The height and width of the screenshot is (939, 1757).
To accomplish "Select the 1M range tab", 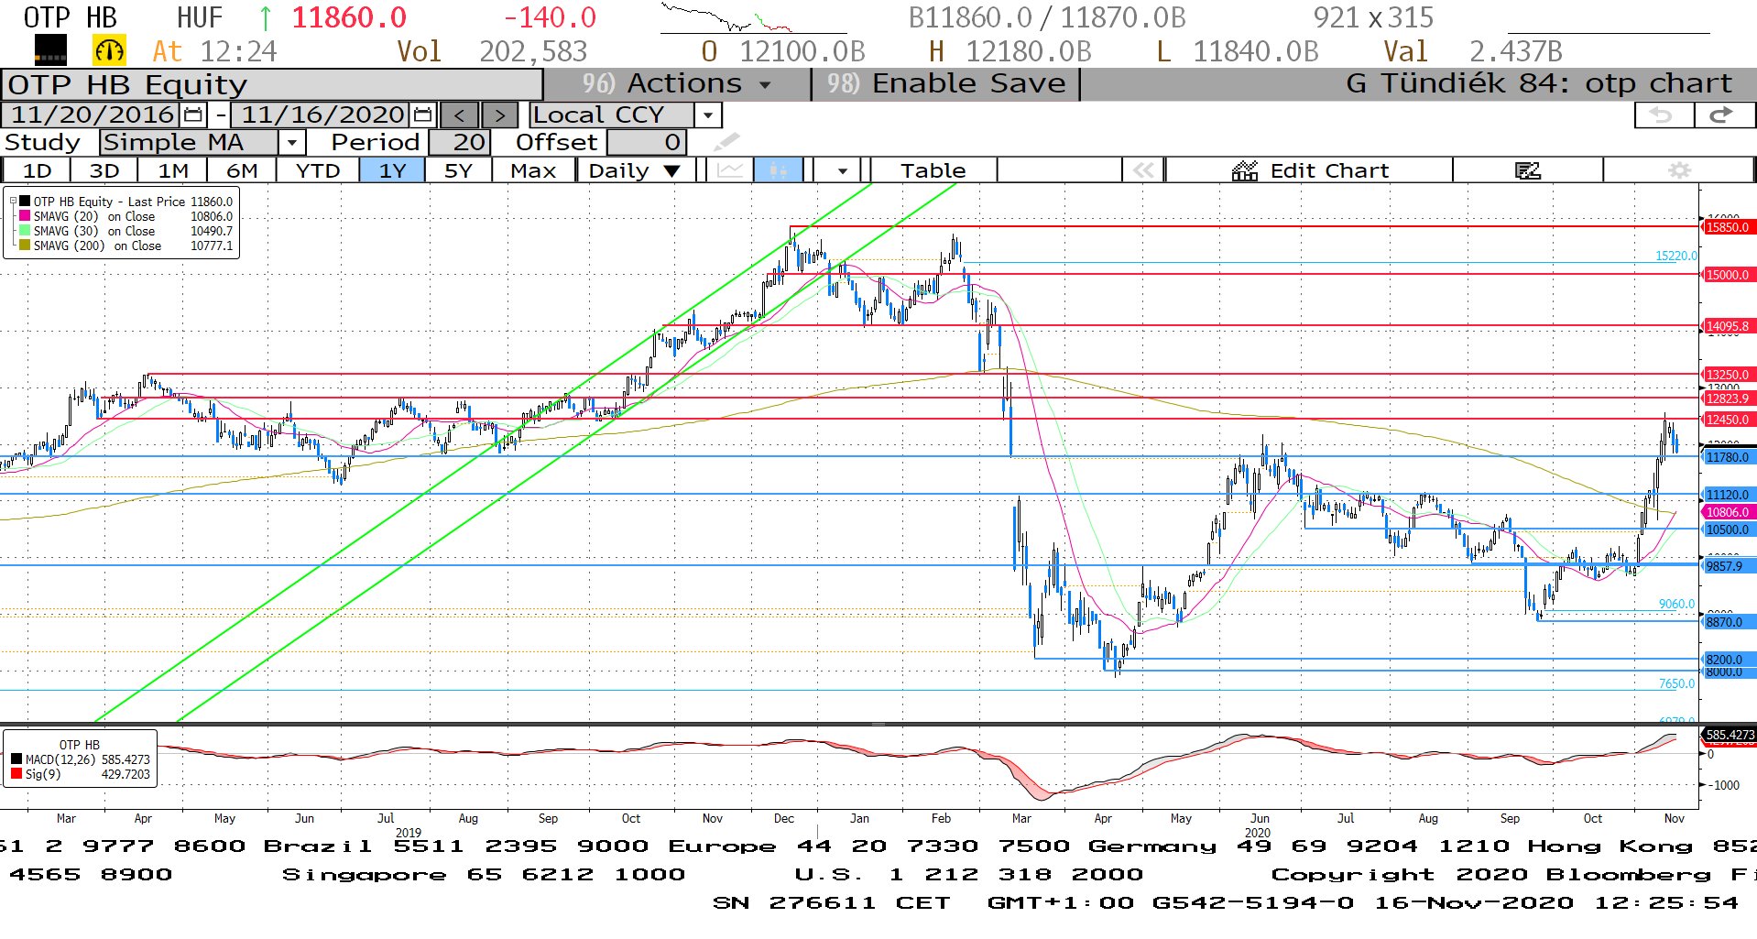I will 172,170.
